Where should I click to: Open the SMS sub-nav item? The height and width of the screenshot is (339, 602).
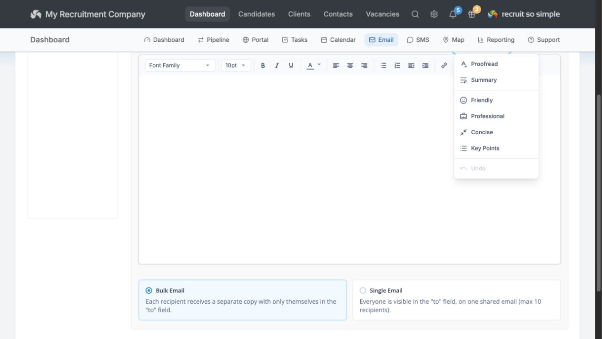pyautogui.click(x=418, y=40)
